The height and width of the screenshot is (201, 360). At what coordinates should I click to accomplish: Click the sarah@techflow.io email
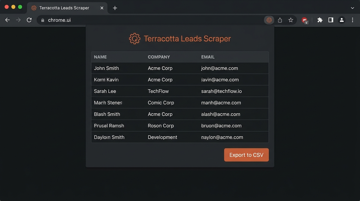tap(221, 91)
